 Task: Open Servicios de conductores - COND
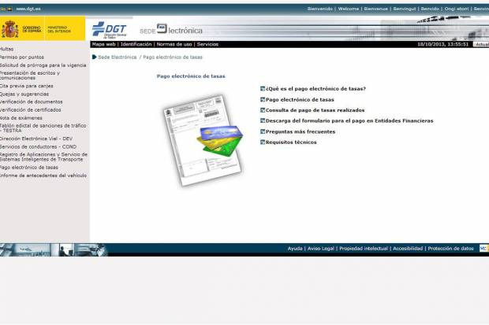[38, 146]
